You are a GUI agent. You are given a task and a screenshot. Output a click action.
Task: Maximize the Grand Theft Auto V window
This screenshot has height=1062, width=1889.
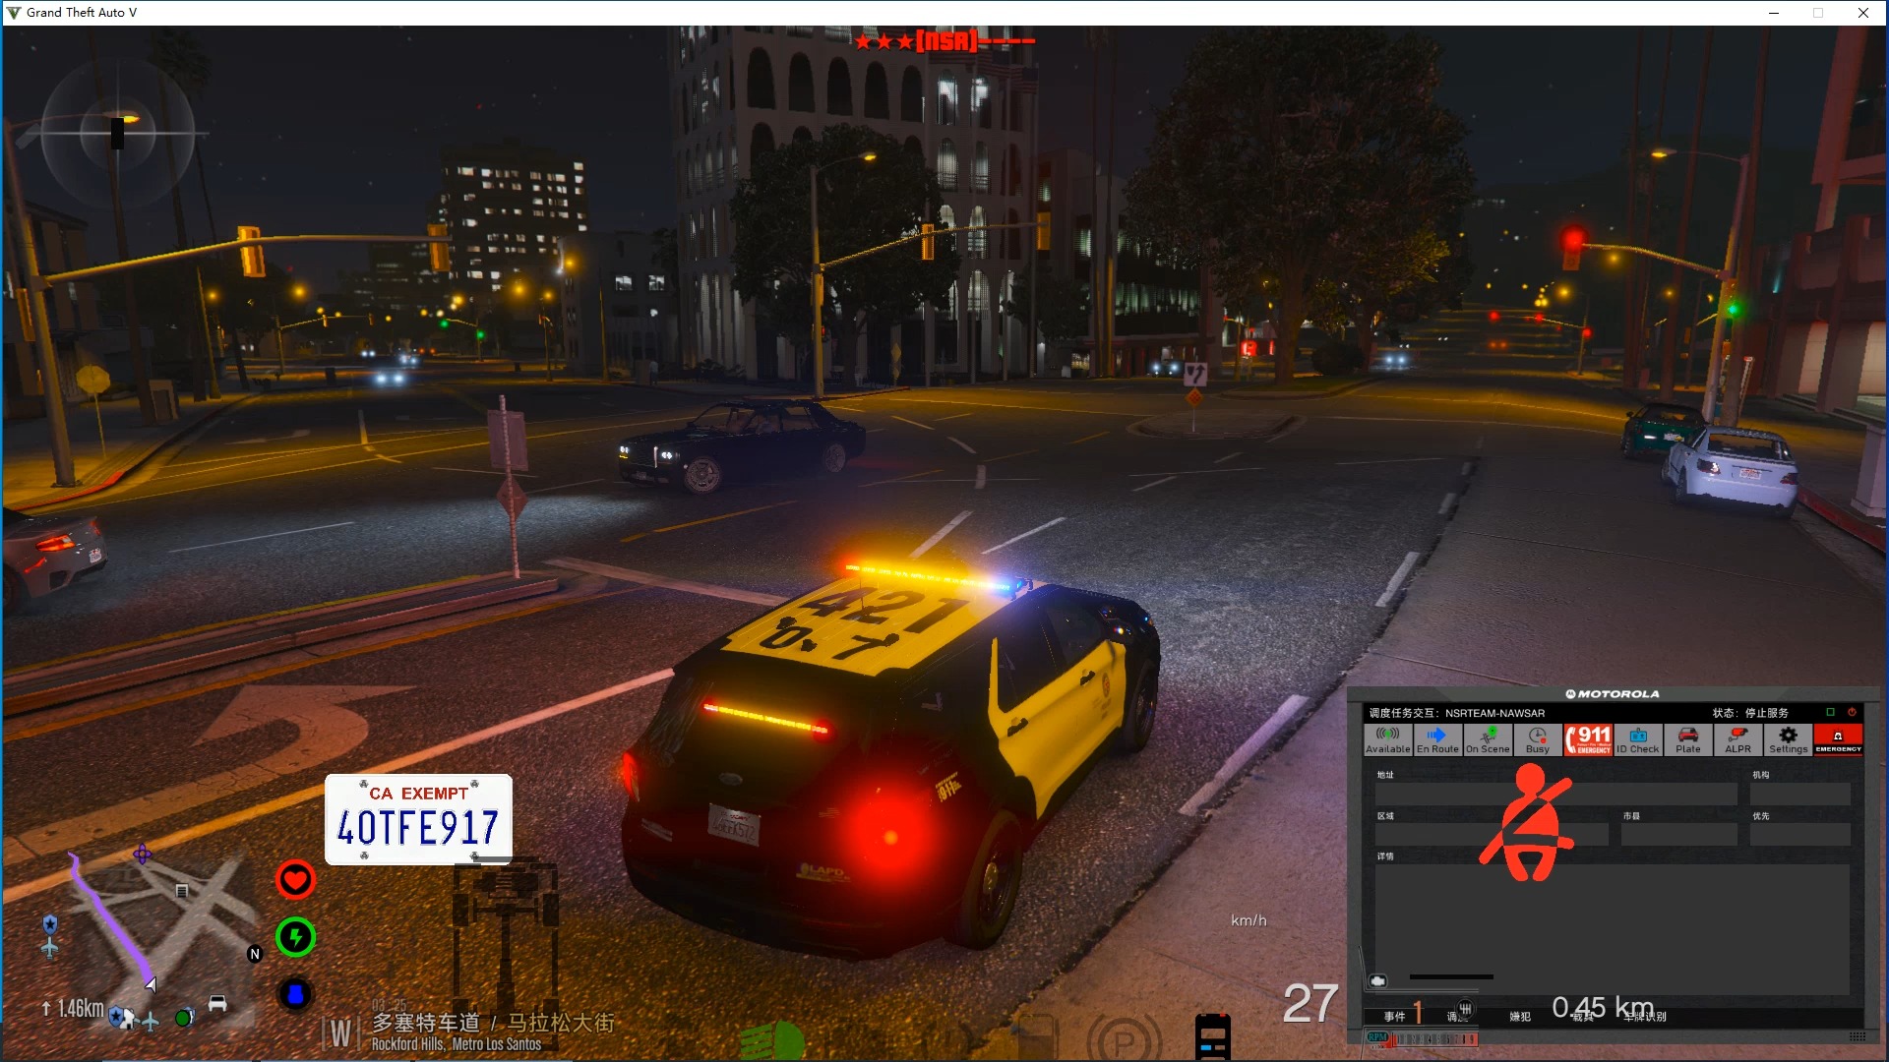pos(1818,13)
